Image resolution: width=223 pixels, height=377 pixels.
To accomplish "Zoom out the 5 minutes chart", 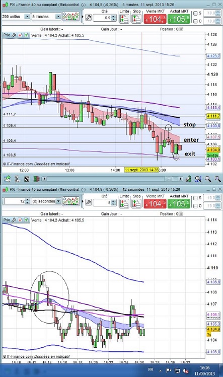I will (208, 179).
